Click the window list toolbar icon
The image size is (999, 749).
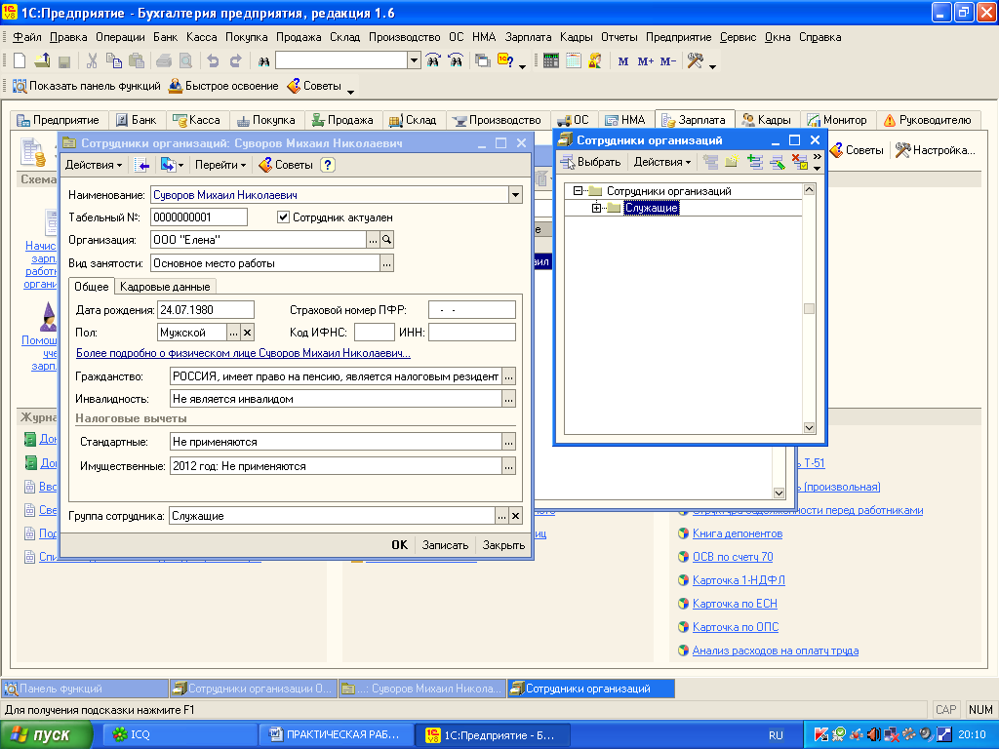(x=483, y=61)
